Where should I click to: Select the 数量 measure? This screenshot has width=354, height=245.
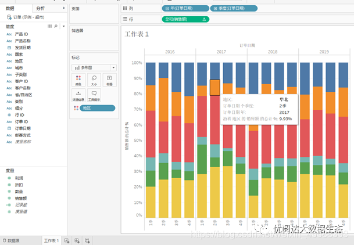pyautogui.click(x=19, y=192)
